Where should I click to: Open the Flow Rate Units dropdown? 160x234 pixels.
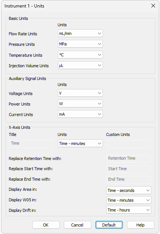tap(80, 33)
